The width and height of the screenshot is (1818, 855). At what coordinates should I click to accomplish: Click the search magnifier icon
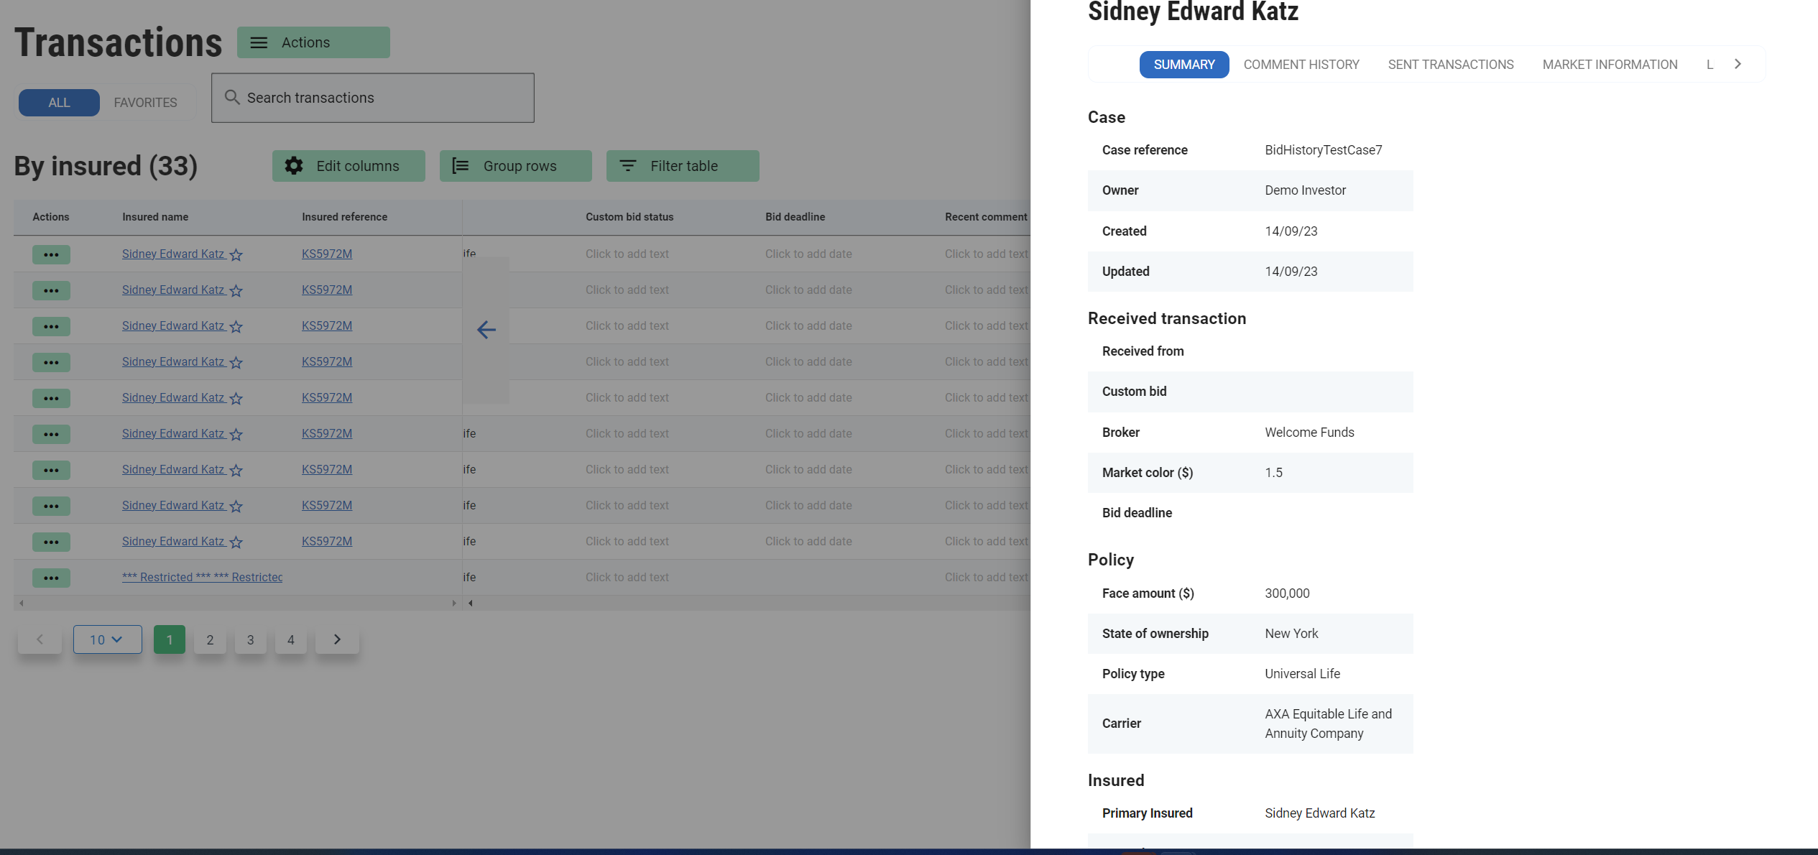232,97
